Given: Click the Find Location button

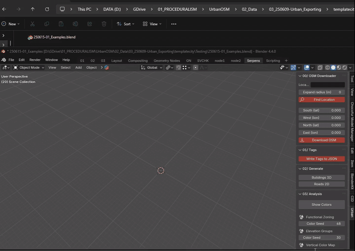Looking at the screenshot, I should [321, 100].
